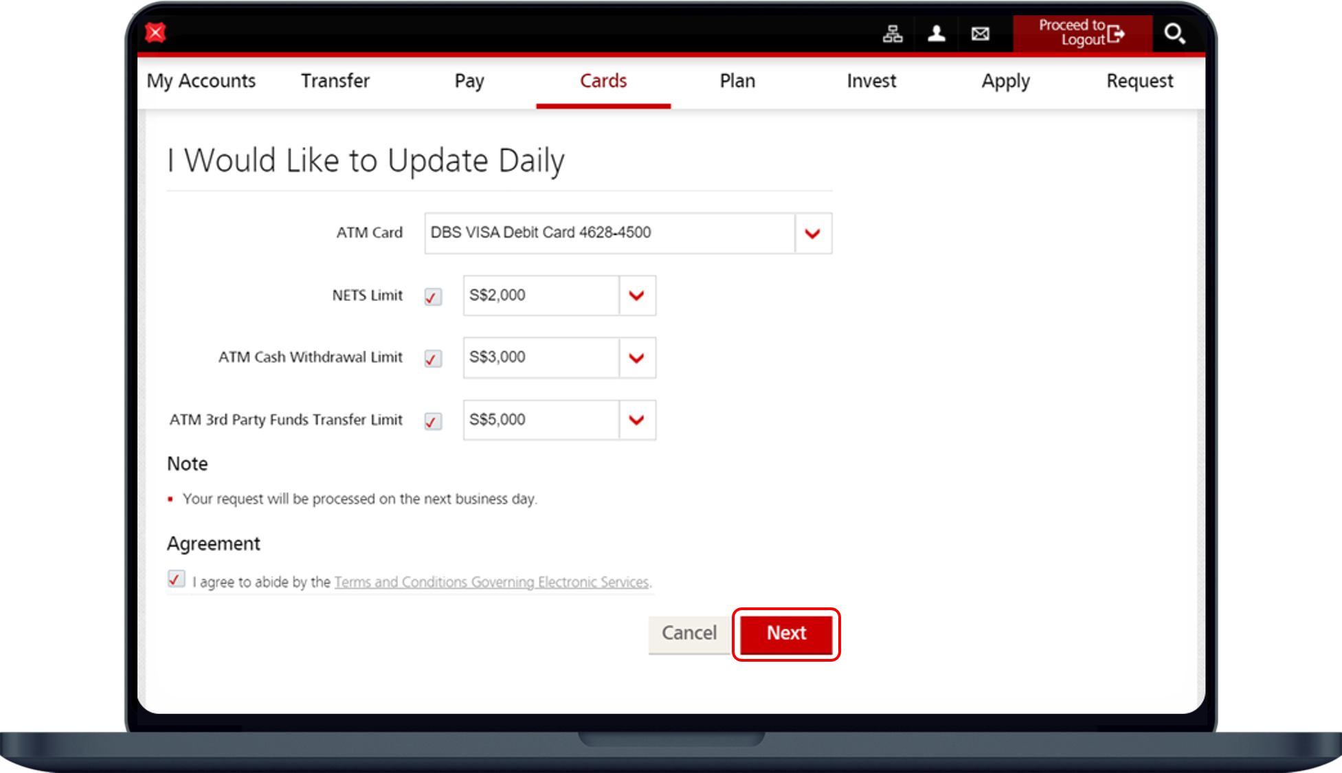Switch to the My Accounts tab
The height and width of the screenshot is (773, 1342).
point(201,81)
